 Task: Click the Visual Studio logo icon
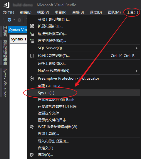[6, 5]
